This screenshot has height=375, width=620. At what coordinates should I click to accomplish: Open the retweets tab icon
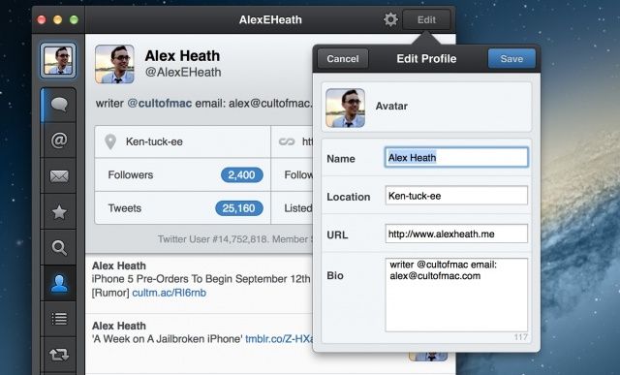(59, 355)
